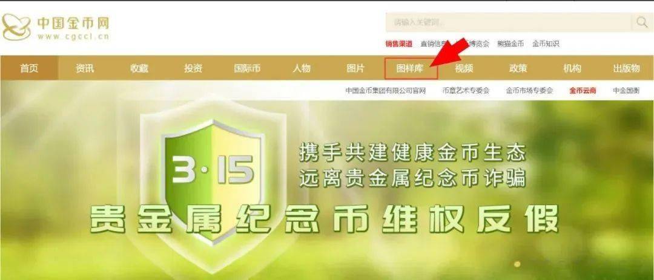Click the 中国金币网 logo emblem
Viewport: 654px width, 280px height.
16,27
